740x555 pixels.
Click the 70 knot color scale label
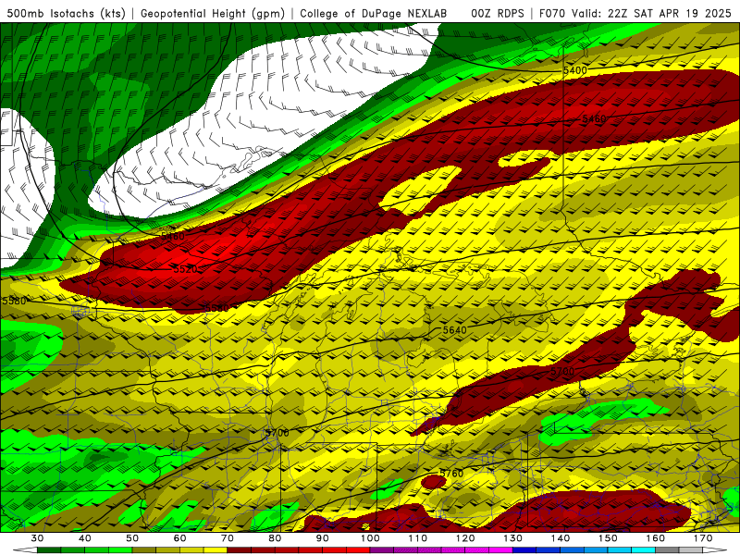(x=227, y=538)
